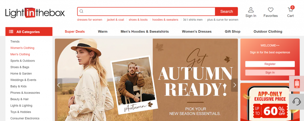Open the shopping Cart icon
Image resolution: width=304 pixels, height=121 pixels.
pos(290,10)
